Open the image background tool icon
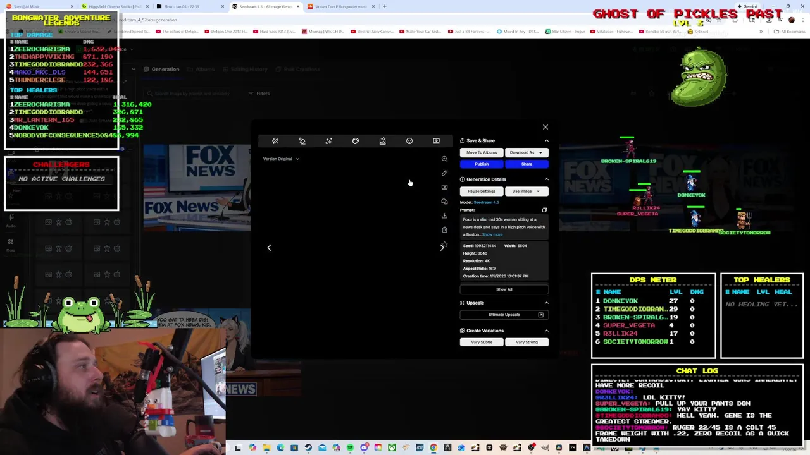 pos(382,141)
